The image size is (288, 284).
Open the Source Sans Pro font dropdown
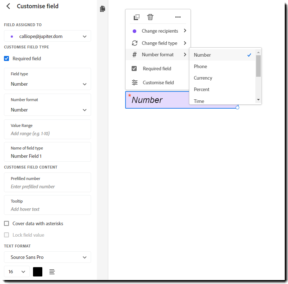[47, 257]
